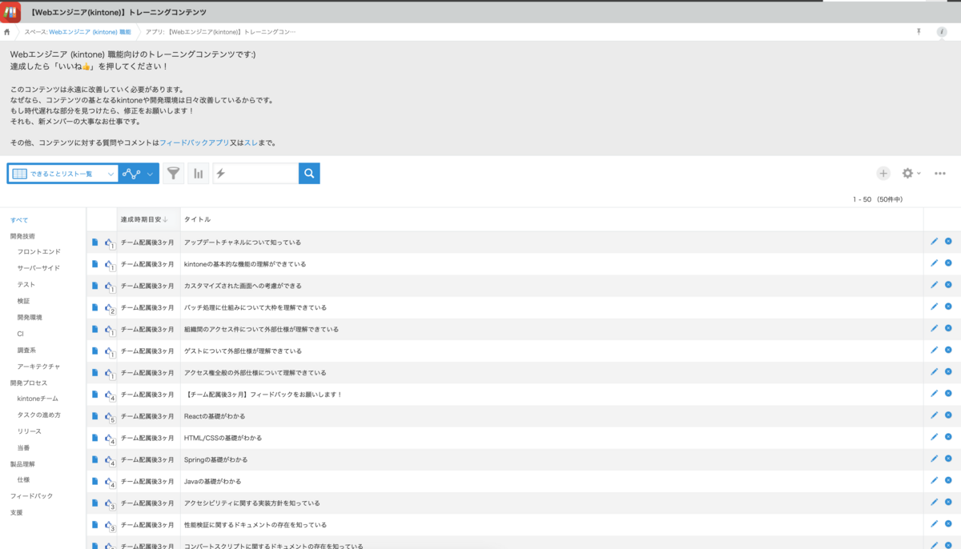Screen dimensions: 961x549
Task: Select リリース in the sidebar categories
Action: pos(29,431)
